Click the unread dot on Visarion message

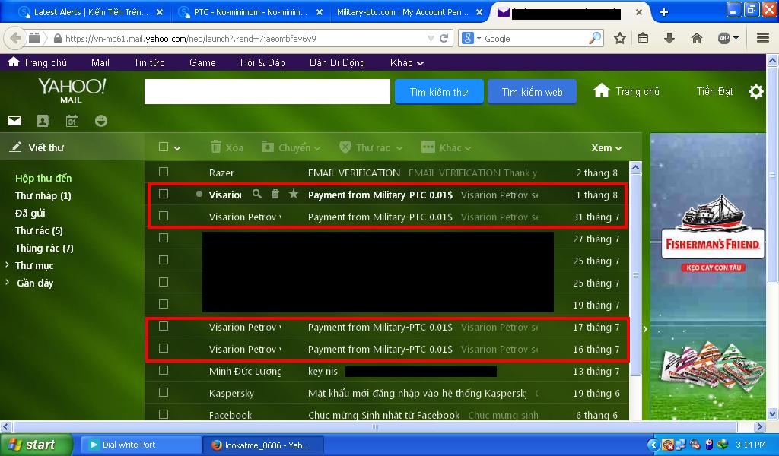pyautogui.click(x=199, y=194)
